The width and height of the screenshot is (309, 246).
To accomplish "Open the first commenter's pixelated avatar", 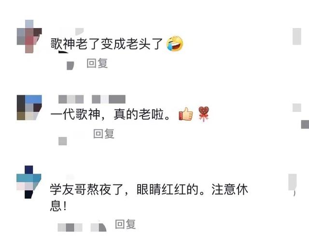I will pos(29,37).
